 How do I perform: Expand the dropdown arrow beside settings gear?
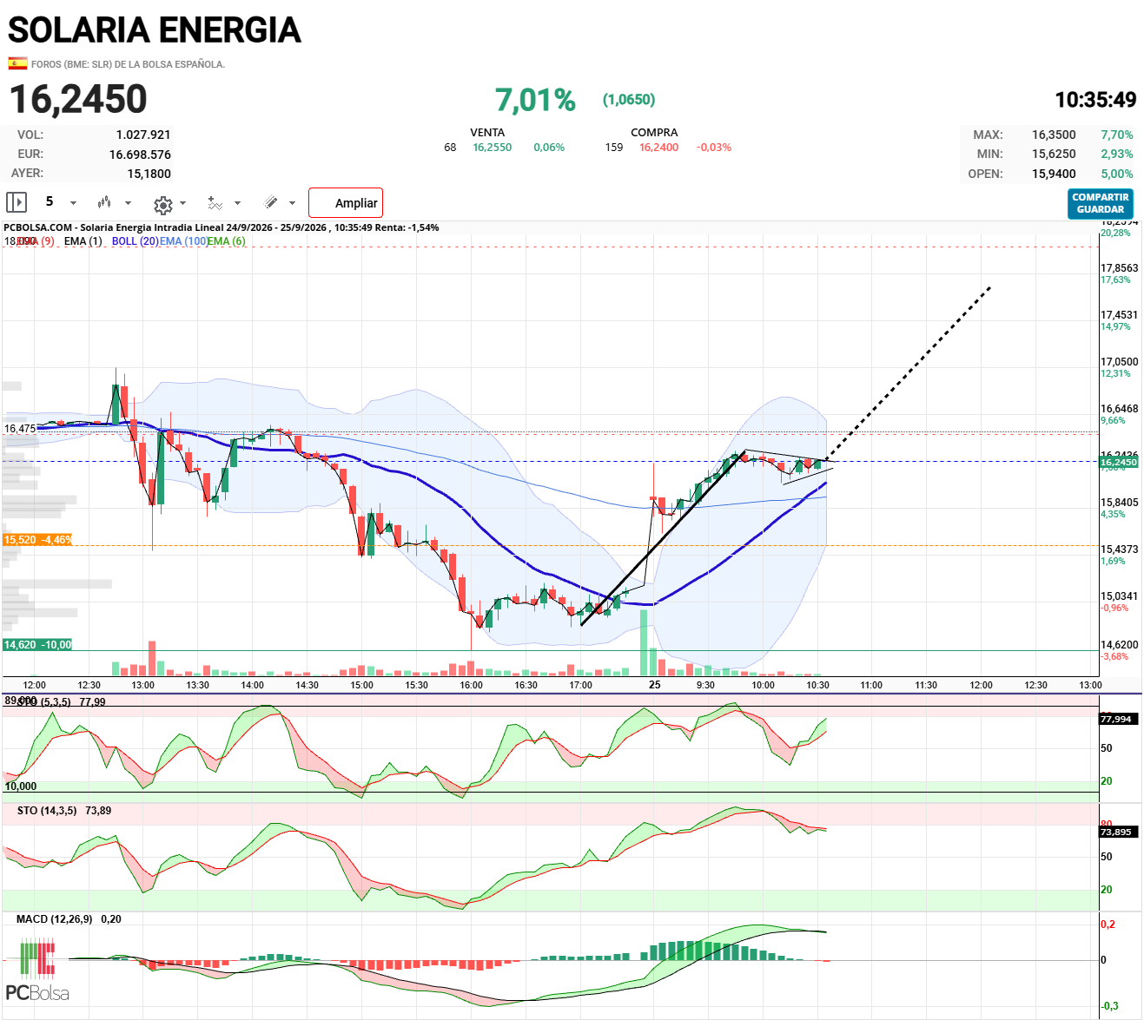click(x=182, y=203)
